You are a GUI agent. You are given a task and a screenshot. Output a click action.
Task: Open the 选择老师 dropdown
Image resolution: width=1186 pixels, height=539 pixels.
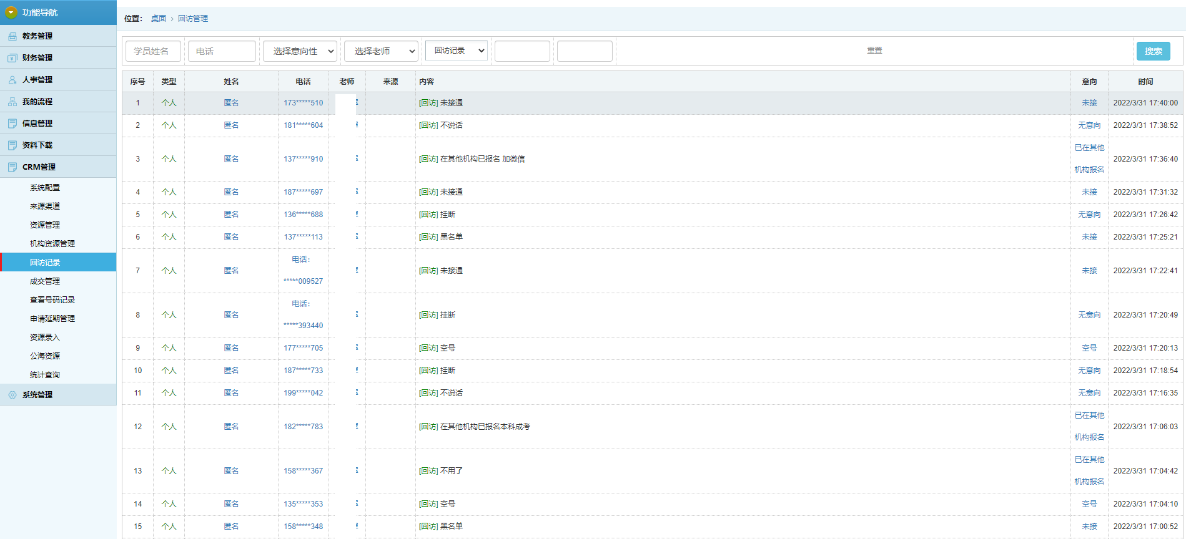pyautogui.click(x=381, y=51)
